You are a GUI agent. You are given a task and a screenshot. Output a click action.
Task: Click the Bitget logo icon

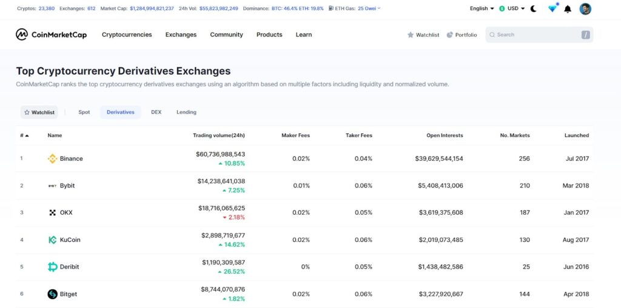52,294
